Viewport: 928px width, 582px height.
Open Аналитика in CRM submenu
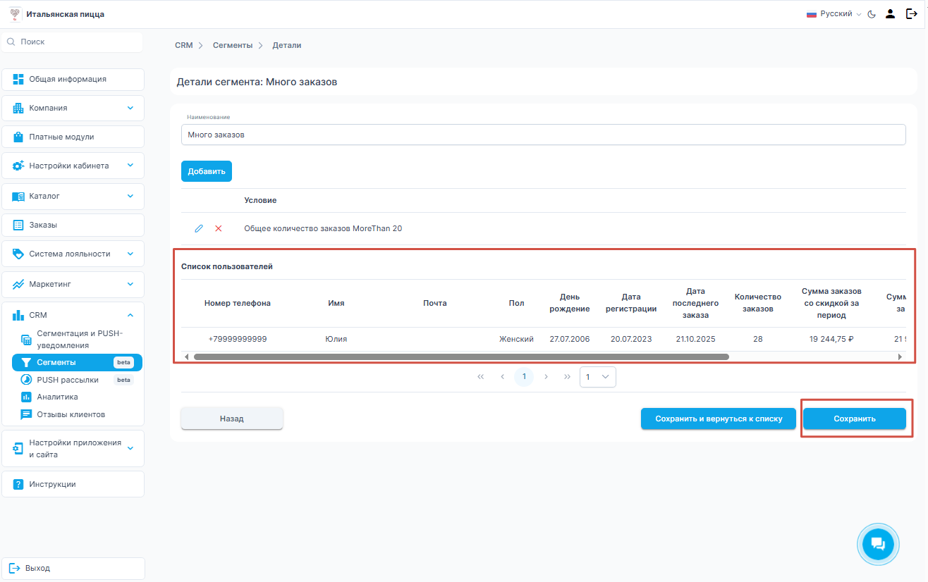point(57,397)
